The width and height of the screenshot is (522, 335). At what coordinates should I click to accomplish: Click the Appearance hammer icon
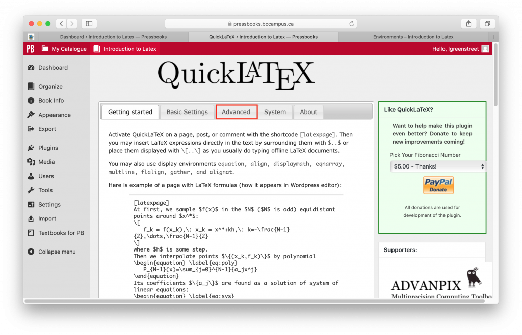(31, 115)
